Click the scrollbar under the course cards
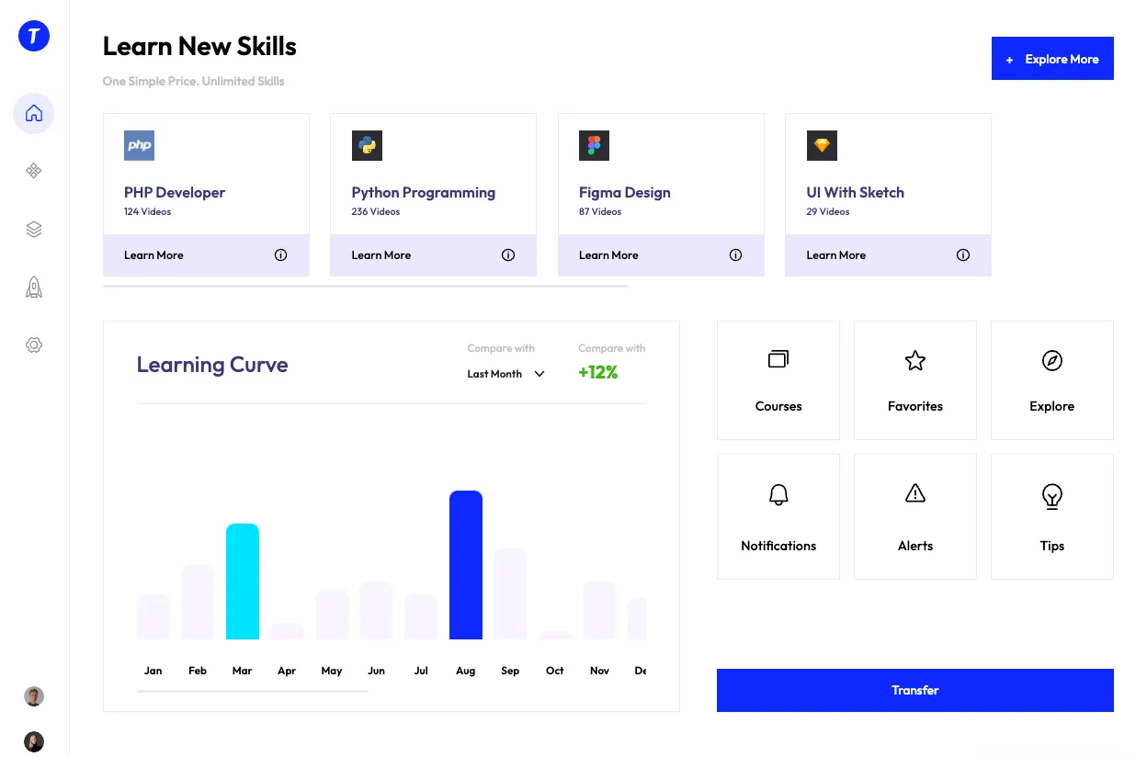 366,286
